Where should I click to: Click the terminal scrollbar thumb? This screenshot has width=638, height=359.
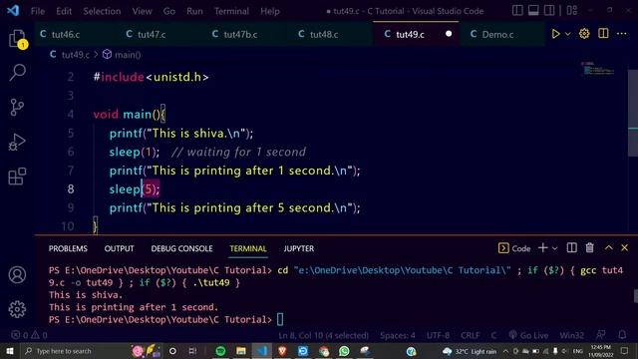(x=636, y=296)
